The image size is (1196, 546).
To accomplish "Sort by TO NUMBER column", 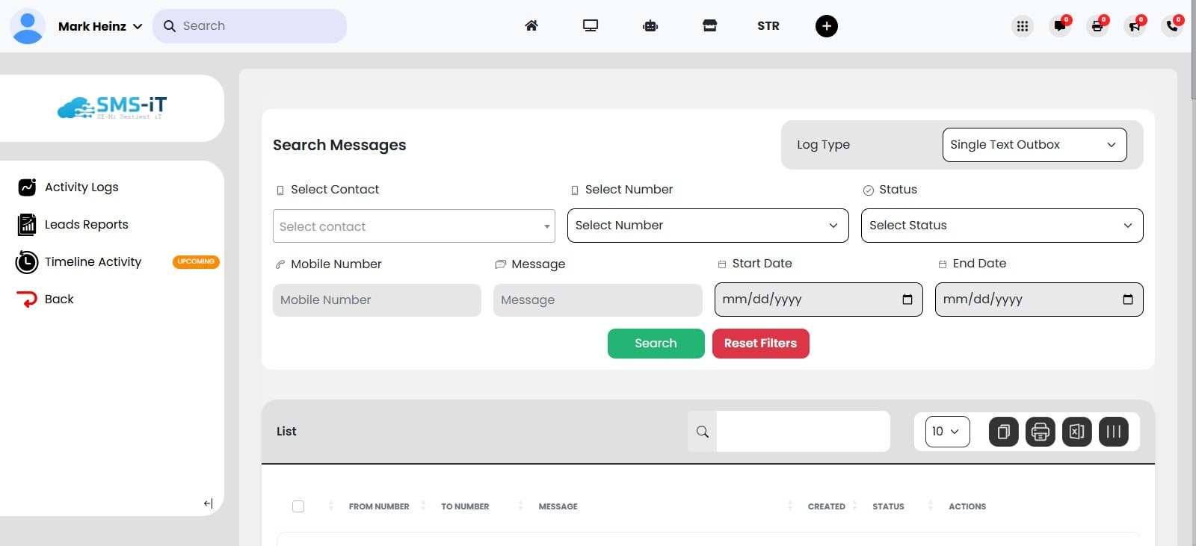I will click(x=465, y=506).
